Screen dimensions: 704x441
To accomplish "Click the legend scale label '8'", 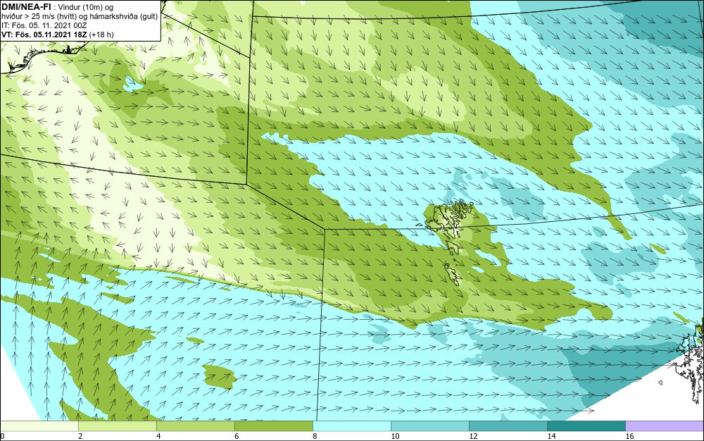I will (x=315, y=436).
